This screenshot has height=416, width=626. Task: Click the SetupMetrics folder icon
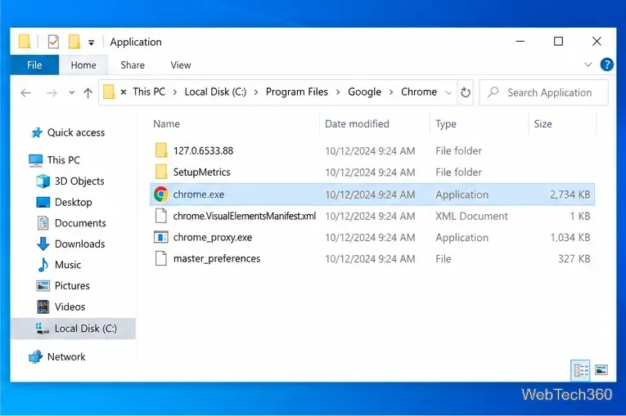tap(161, 172)
